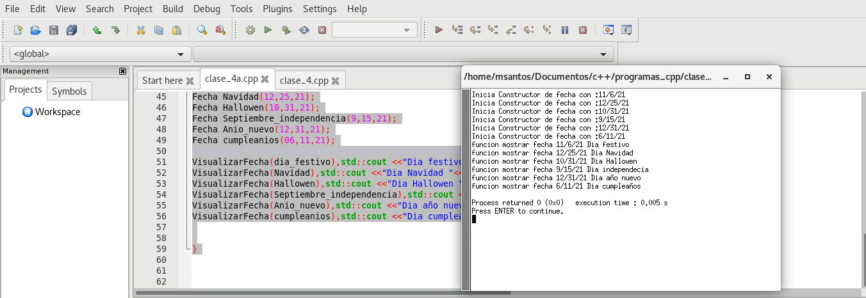866x298 pixels.
Task: Click the Break debugger pause icon
Action: click(x=565, y=30)
